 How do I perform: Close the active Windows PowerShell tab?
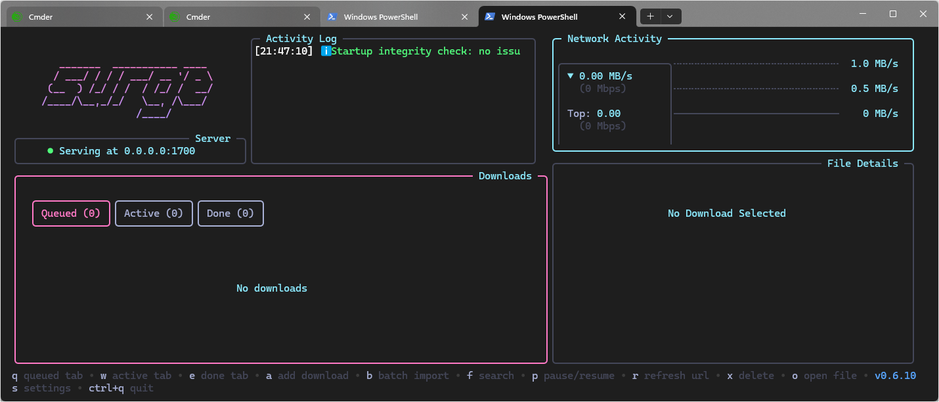[622, 16]
